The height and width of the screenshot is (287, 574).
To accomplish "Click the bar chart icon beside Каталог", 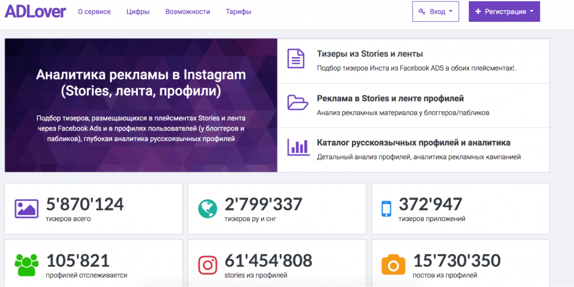I will pyautogui.click(x=299, y=147).
